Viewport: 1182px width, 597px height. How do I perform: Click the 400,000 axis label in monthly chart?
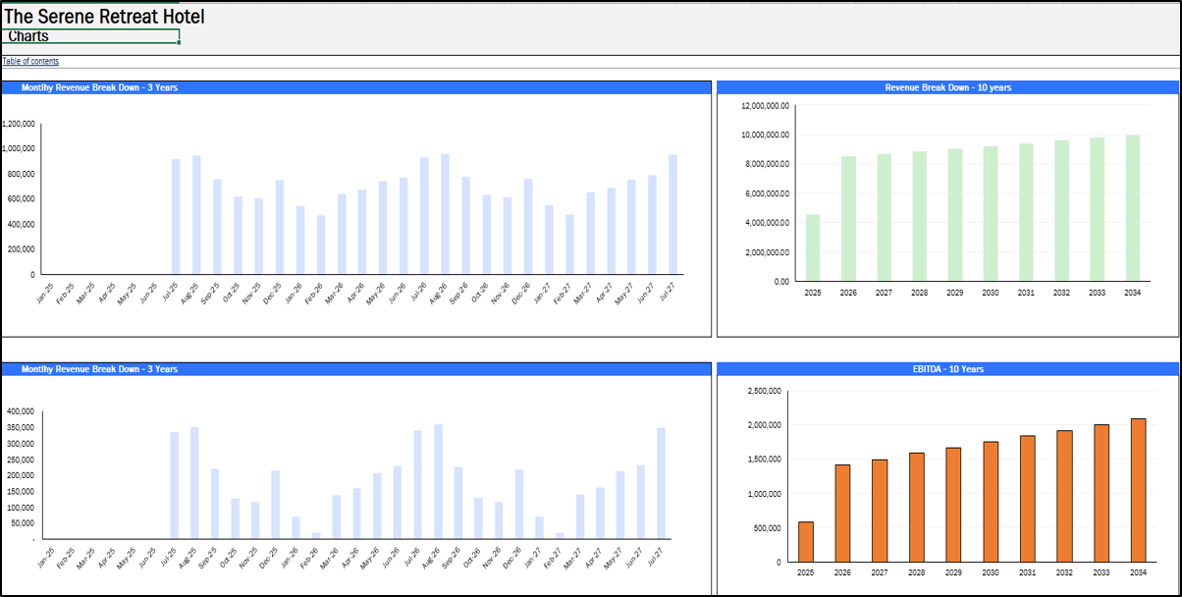[20, 411]
